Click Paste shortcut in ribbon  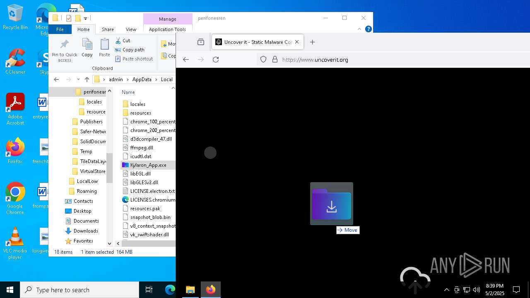click(x=134, y=59)
